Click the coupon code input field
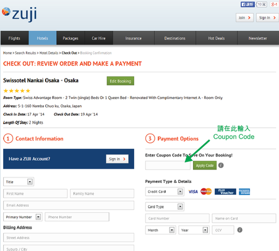279x251 pixels. pos(168,165)
